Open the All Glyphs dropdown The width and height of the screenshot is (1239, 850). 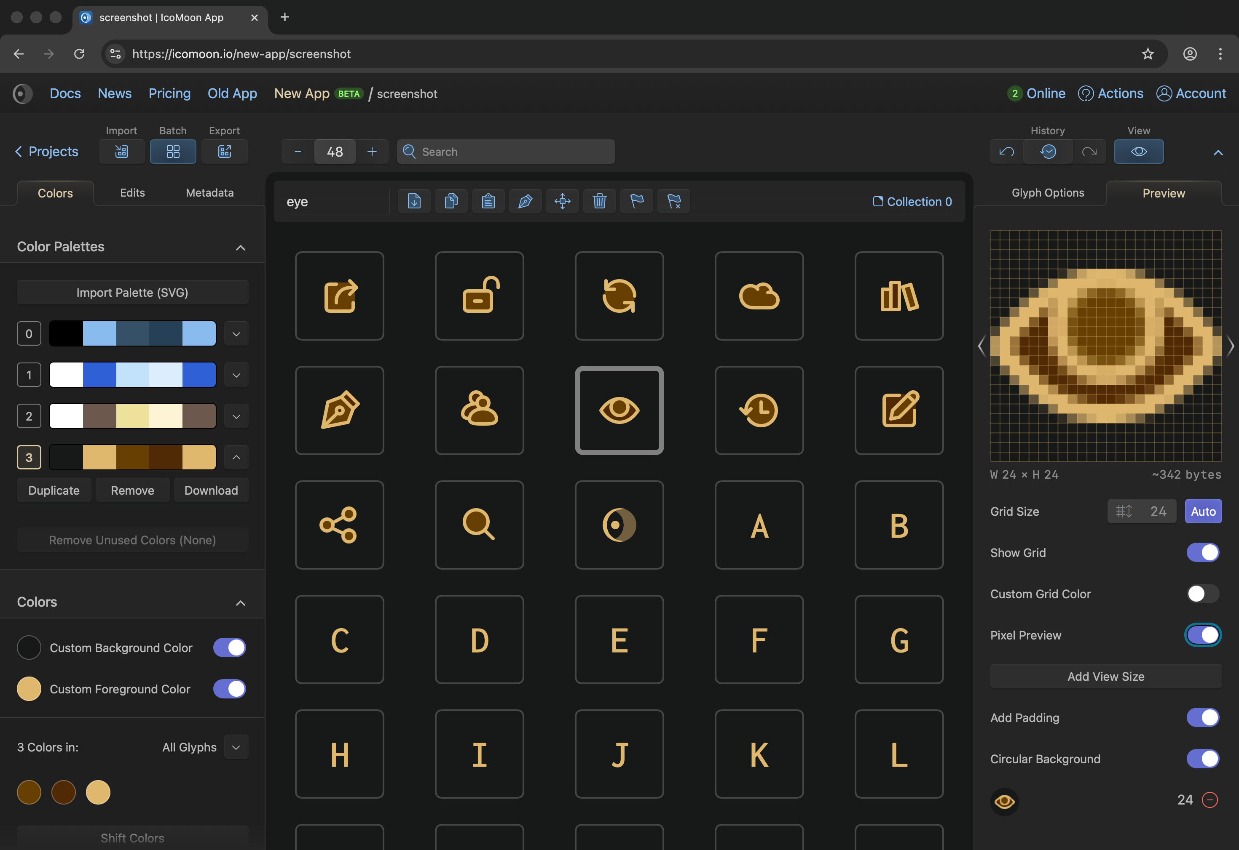[x=236, y=747]
